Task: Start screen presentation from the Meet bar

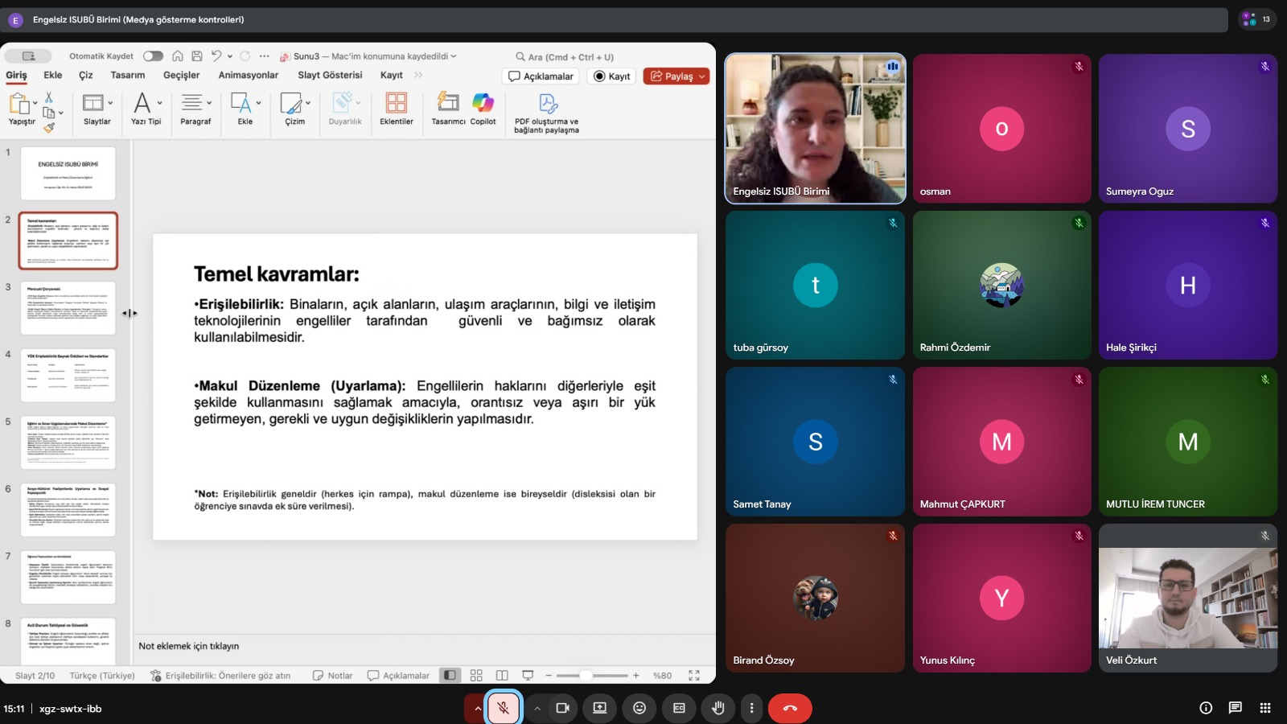Action: coord(600,708)
